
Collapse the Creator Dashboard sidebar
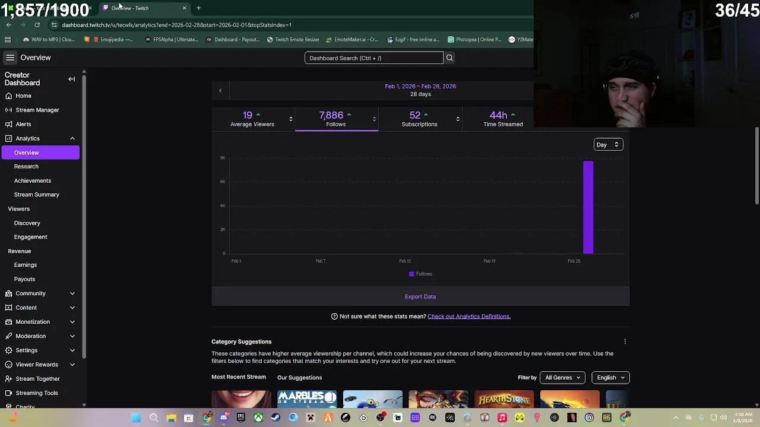coord(71,79)
